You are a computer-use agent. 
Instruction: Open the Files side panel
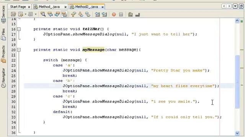click(x=3, y=34)
